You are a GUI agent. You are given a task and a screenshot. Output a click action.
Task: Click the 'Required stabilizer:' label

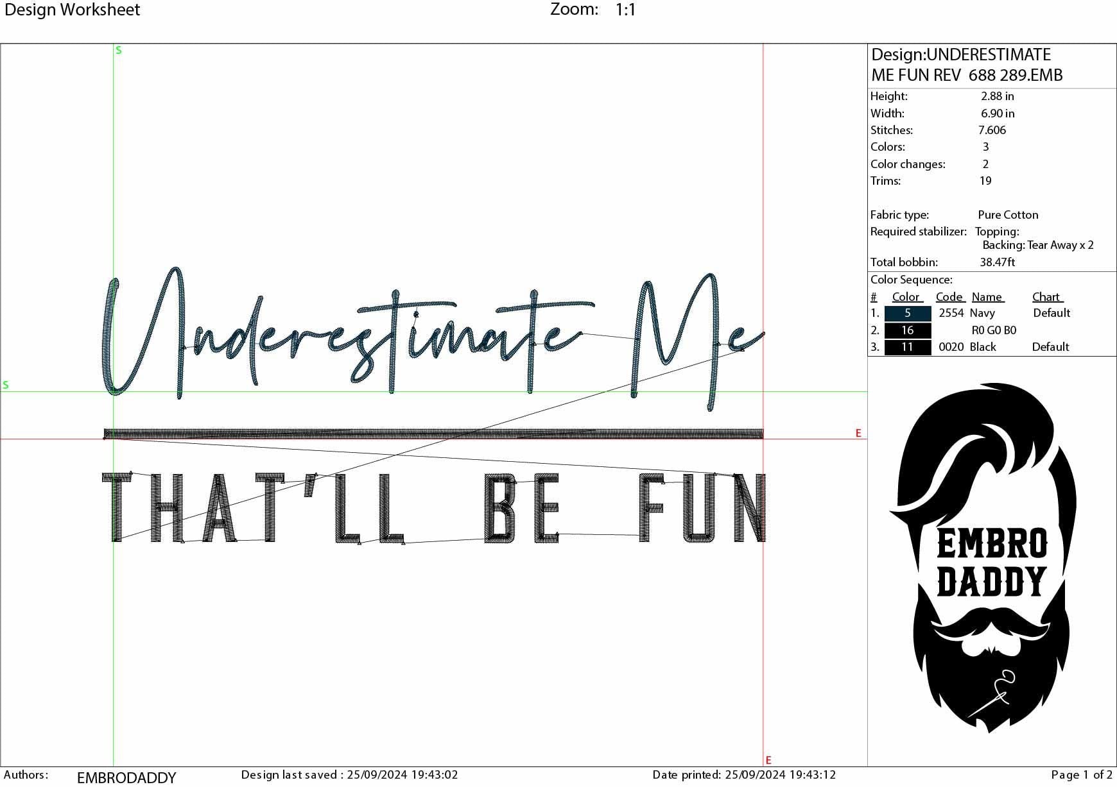click(x=919, y=232)
